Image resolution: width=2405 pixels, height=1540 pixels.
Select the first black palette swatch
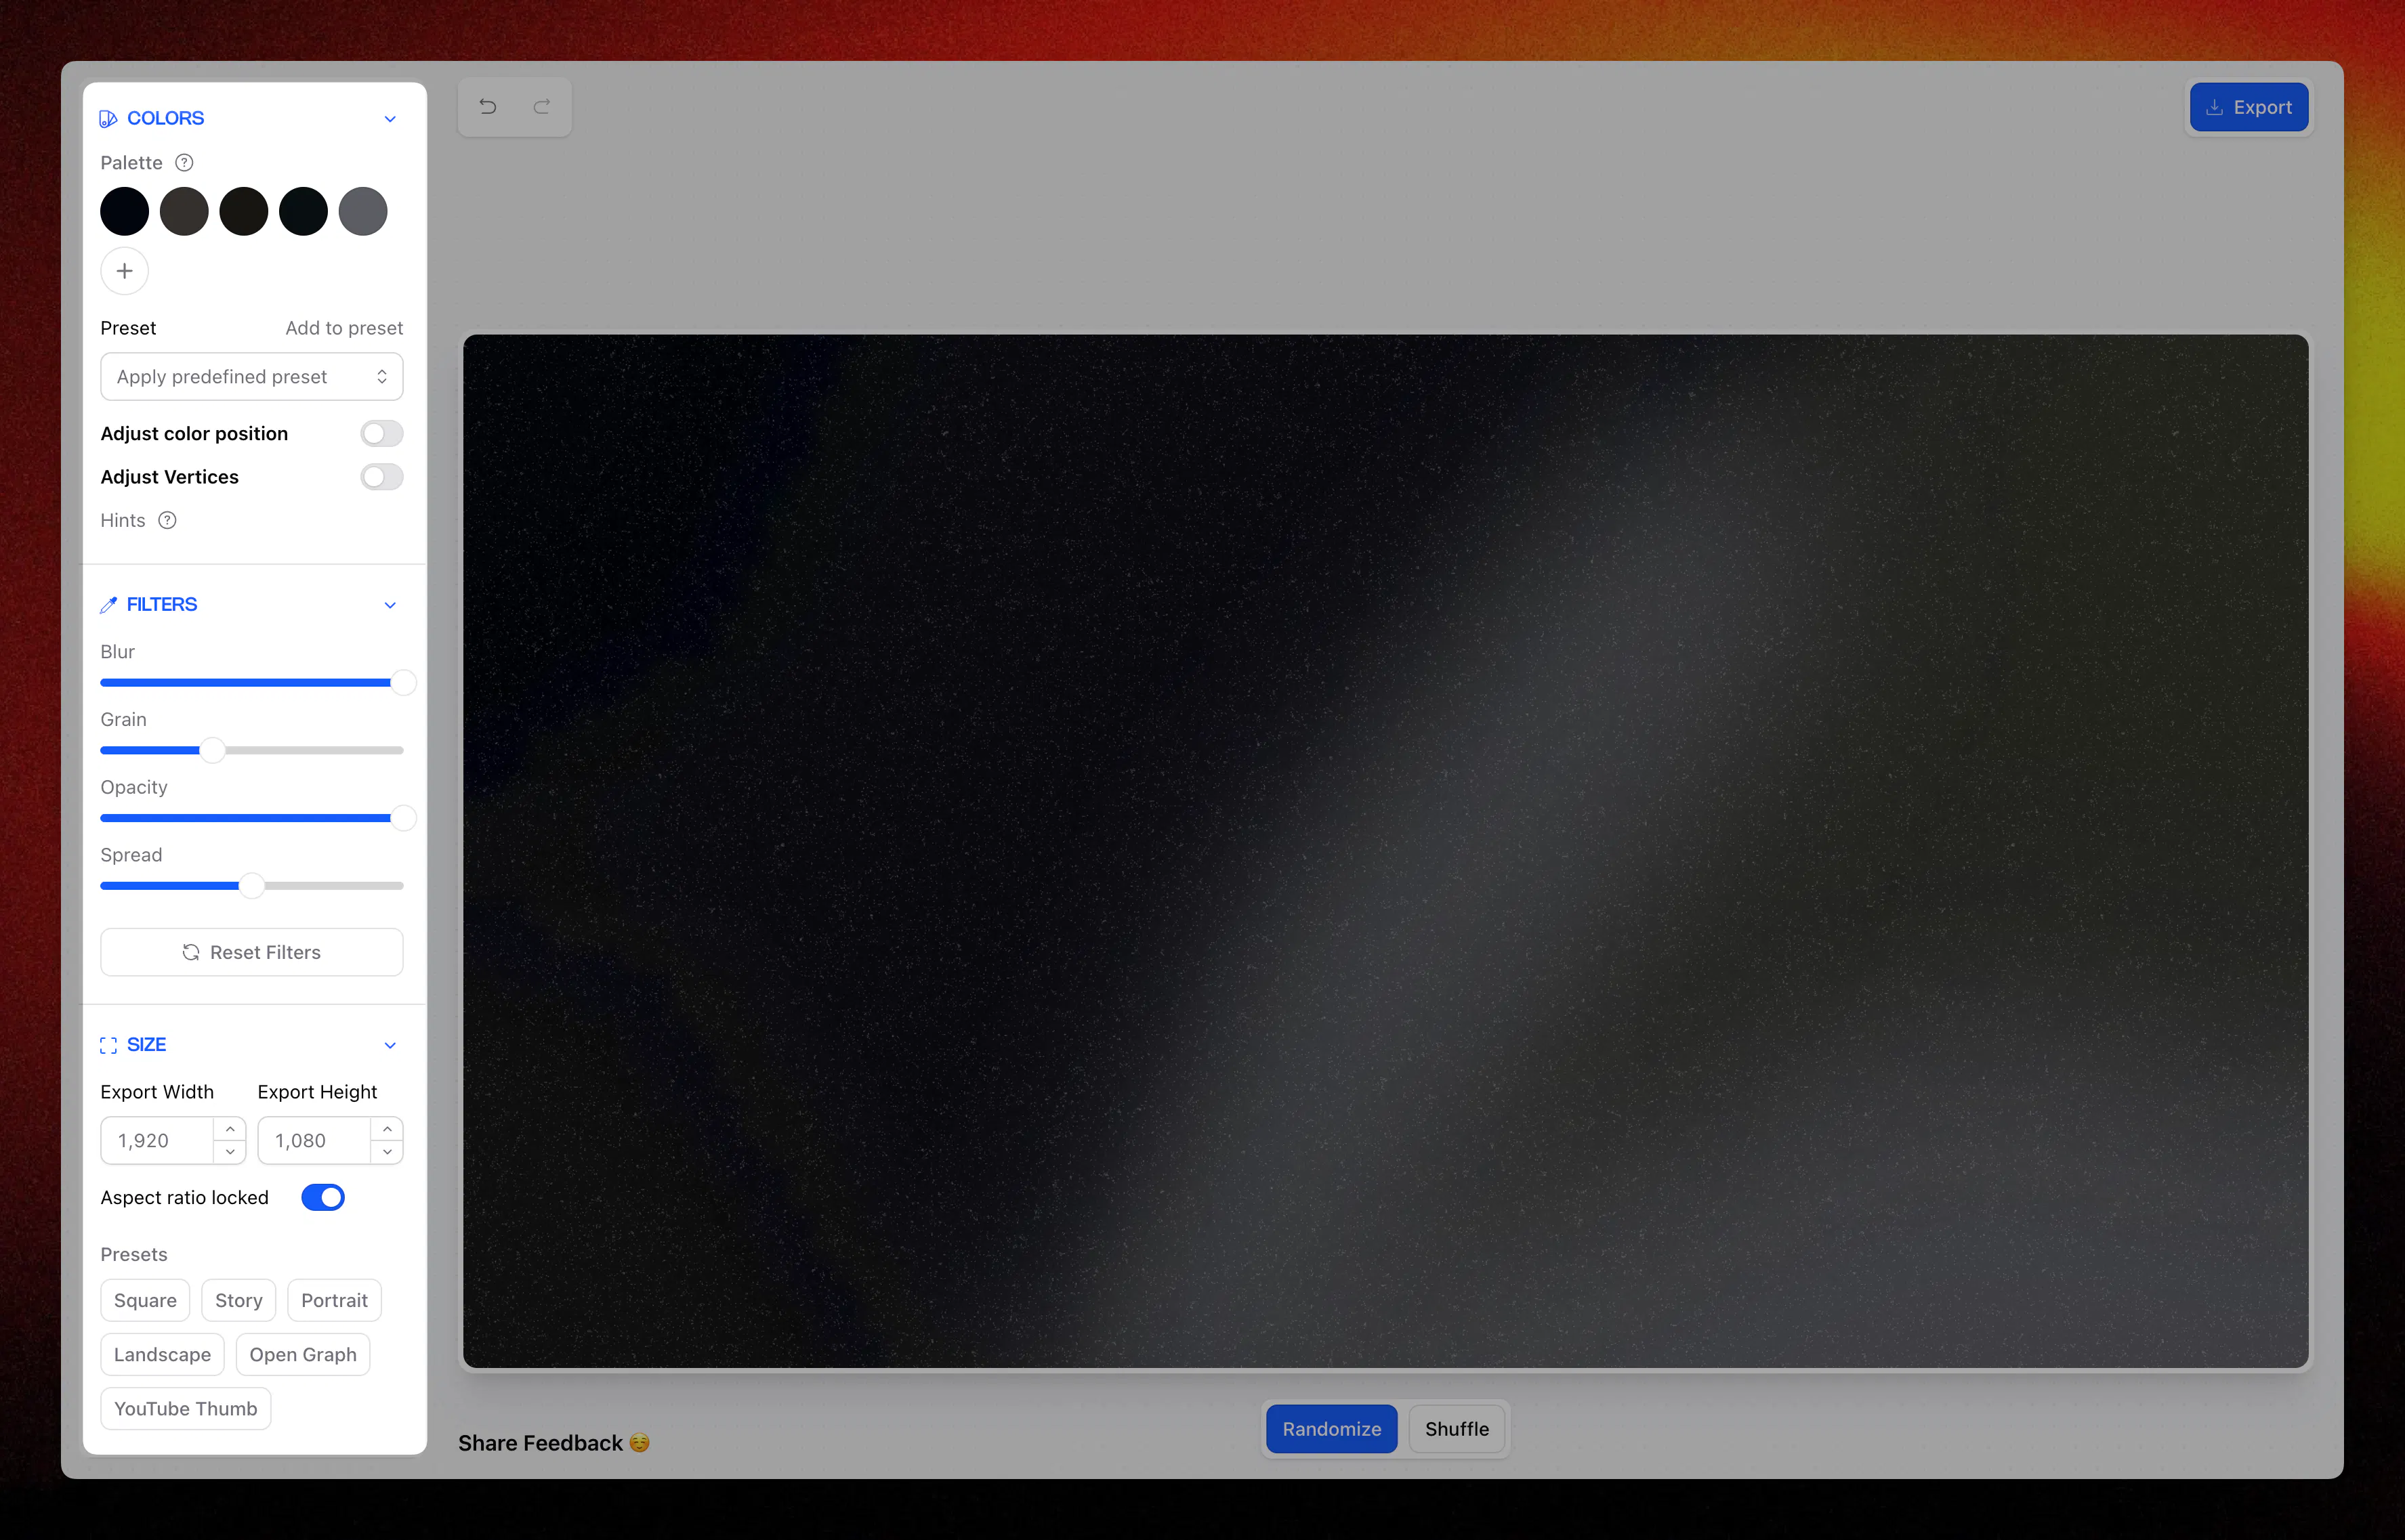pos(124,211)
